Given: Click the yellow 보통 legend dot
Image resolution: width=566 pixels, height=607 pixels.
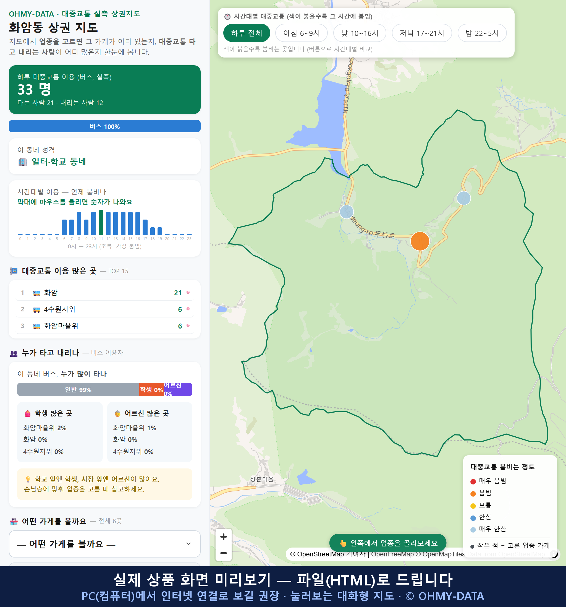Looking at the screenshot, I should (473, 506).
